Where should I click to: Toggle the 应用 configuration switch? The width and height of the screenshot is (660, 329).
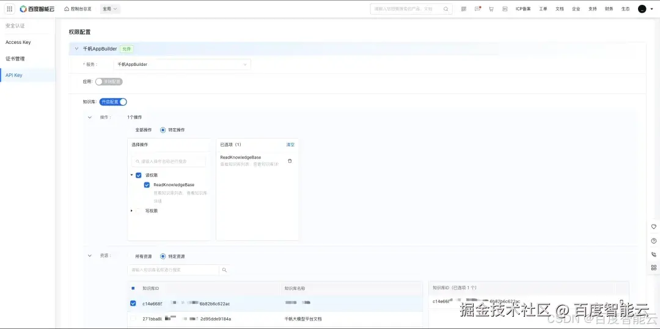109,82
